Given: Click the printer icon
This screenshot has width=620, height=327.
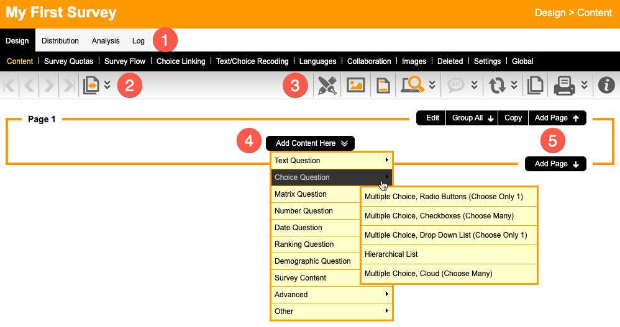Looking at the screenshot, I should tap(564, 86).
